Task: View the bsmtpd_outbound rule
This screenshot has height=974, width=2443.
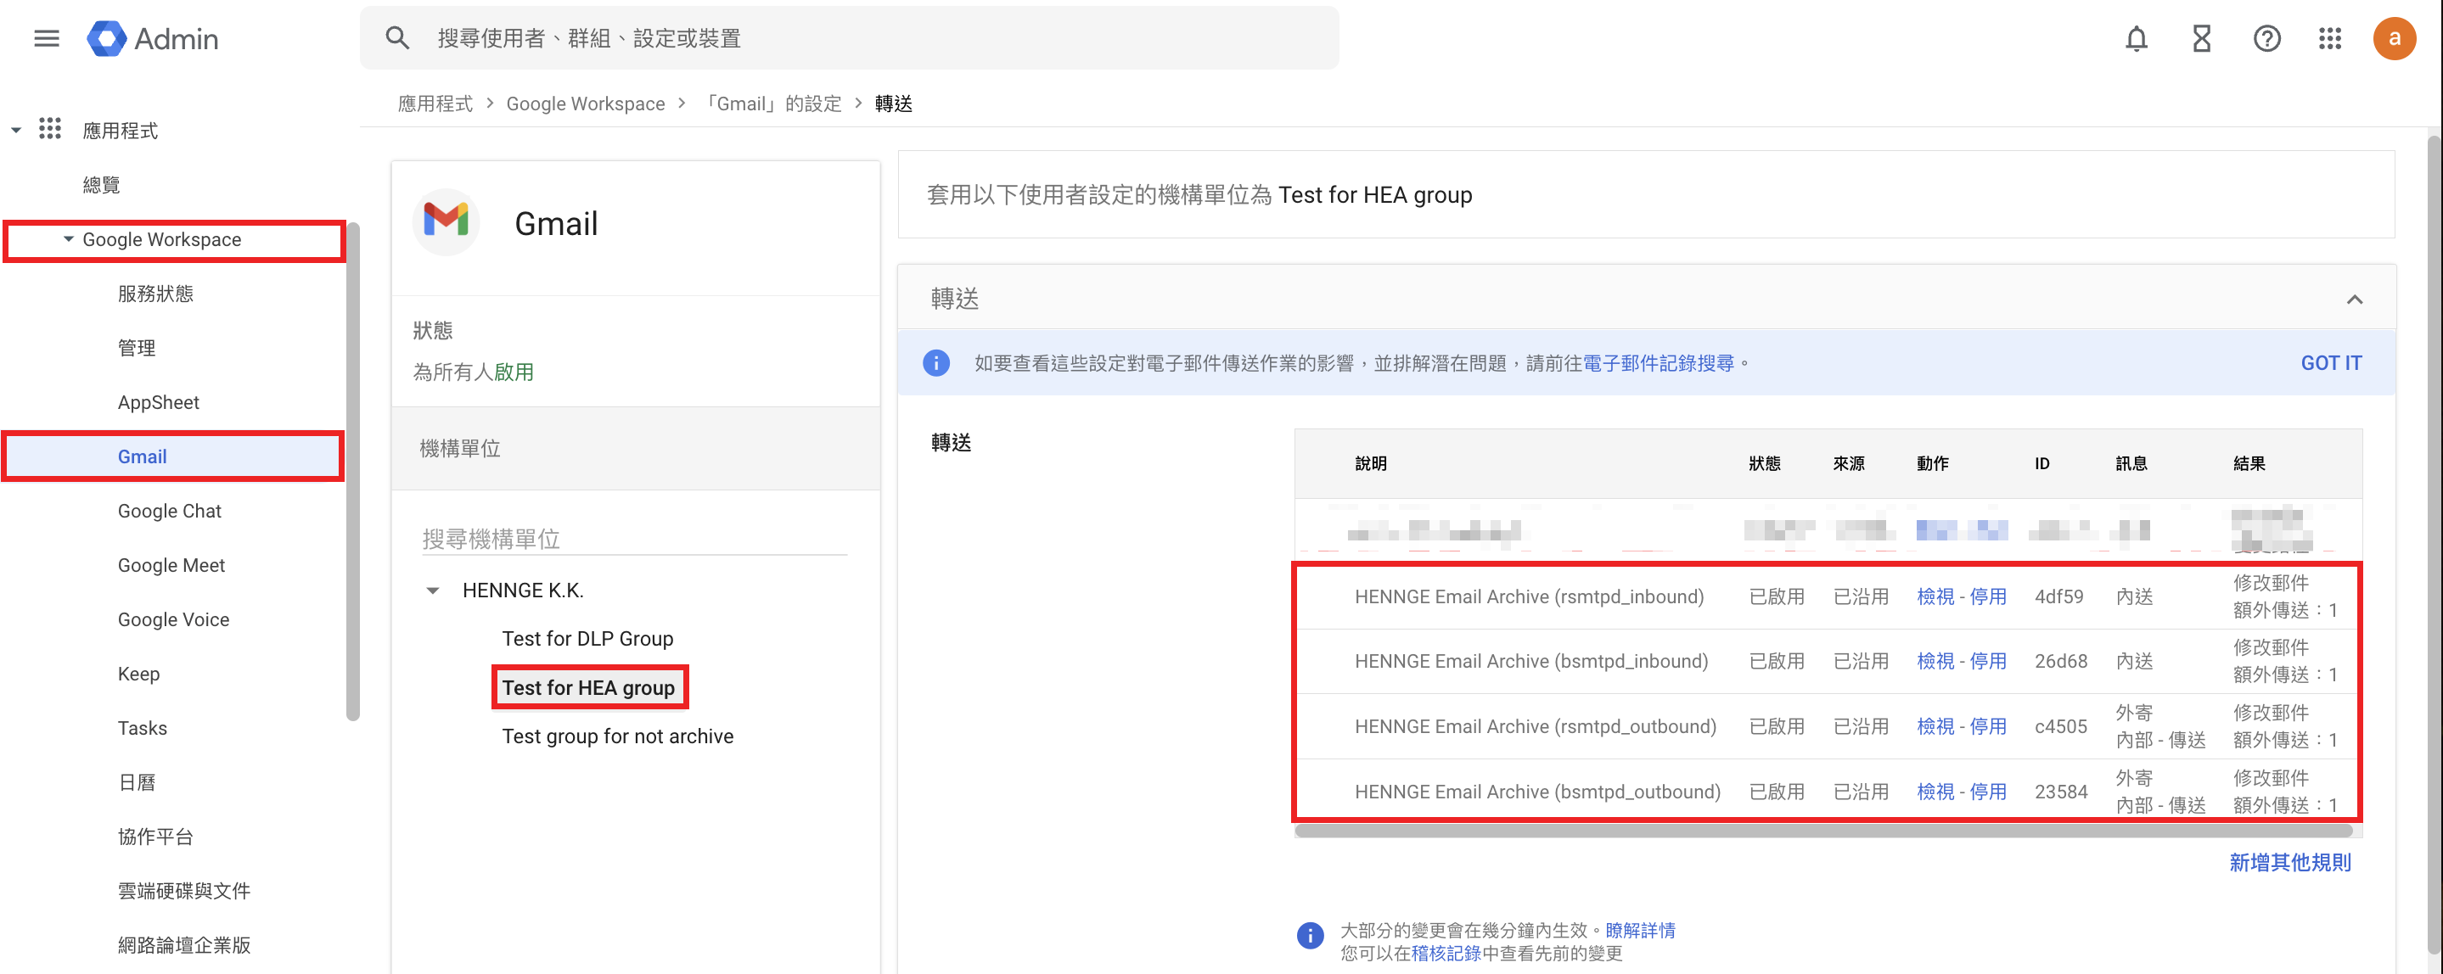Action: 1935,792
